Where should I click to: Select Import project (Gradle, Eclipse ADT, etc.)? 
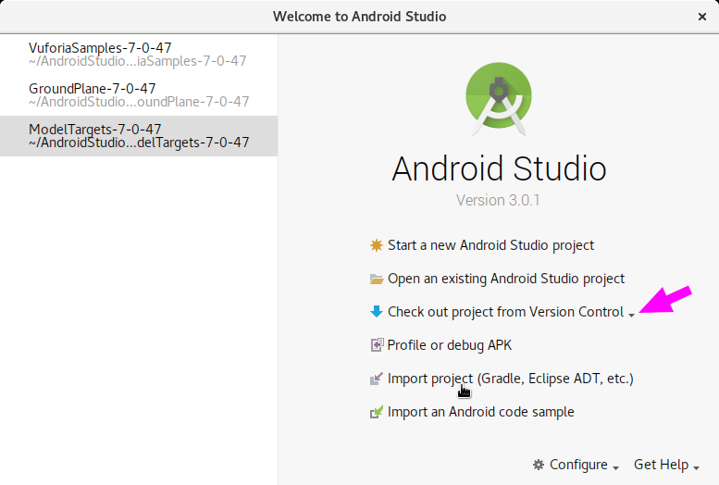coord(511,379)
